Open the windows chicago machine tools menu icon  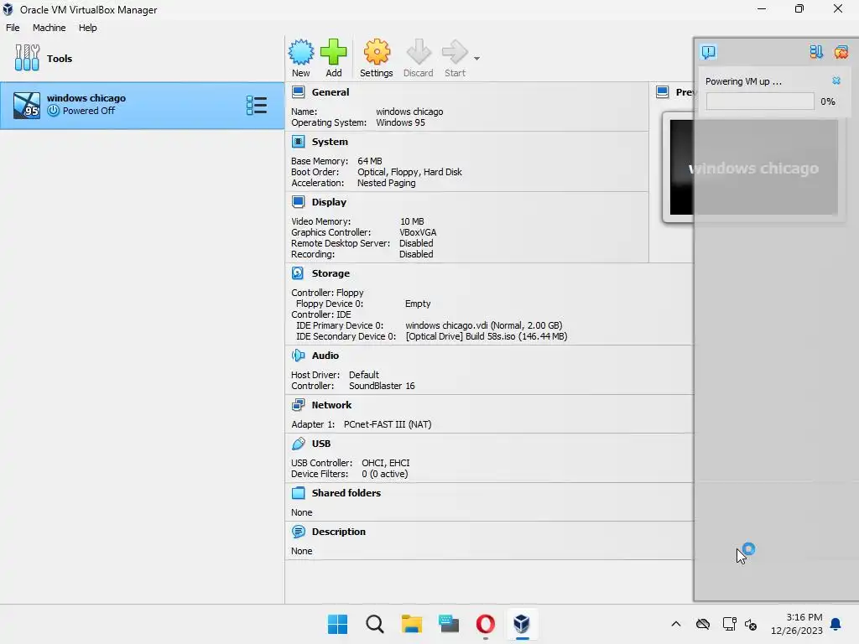pyautogui.click(x=257, y=105)
